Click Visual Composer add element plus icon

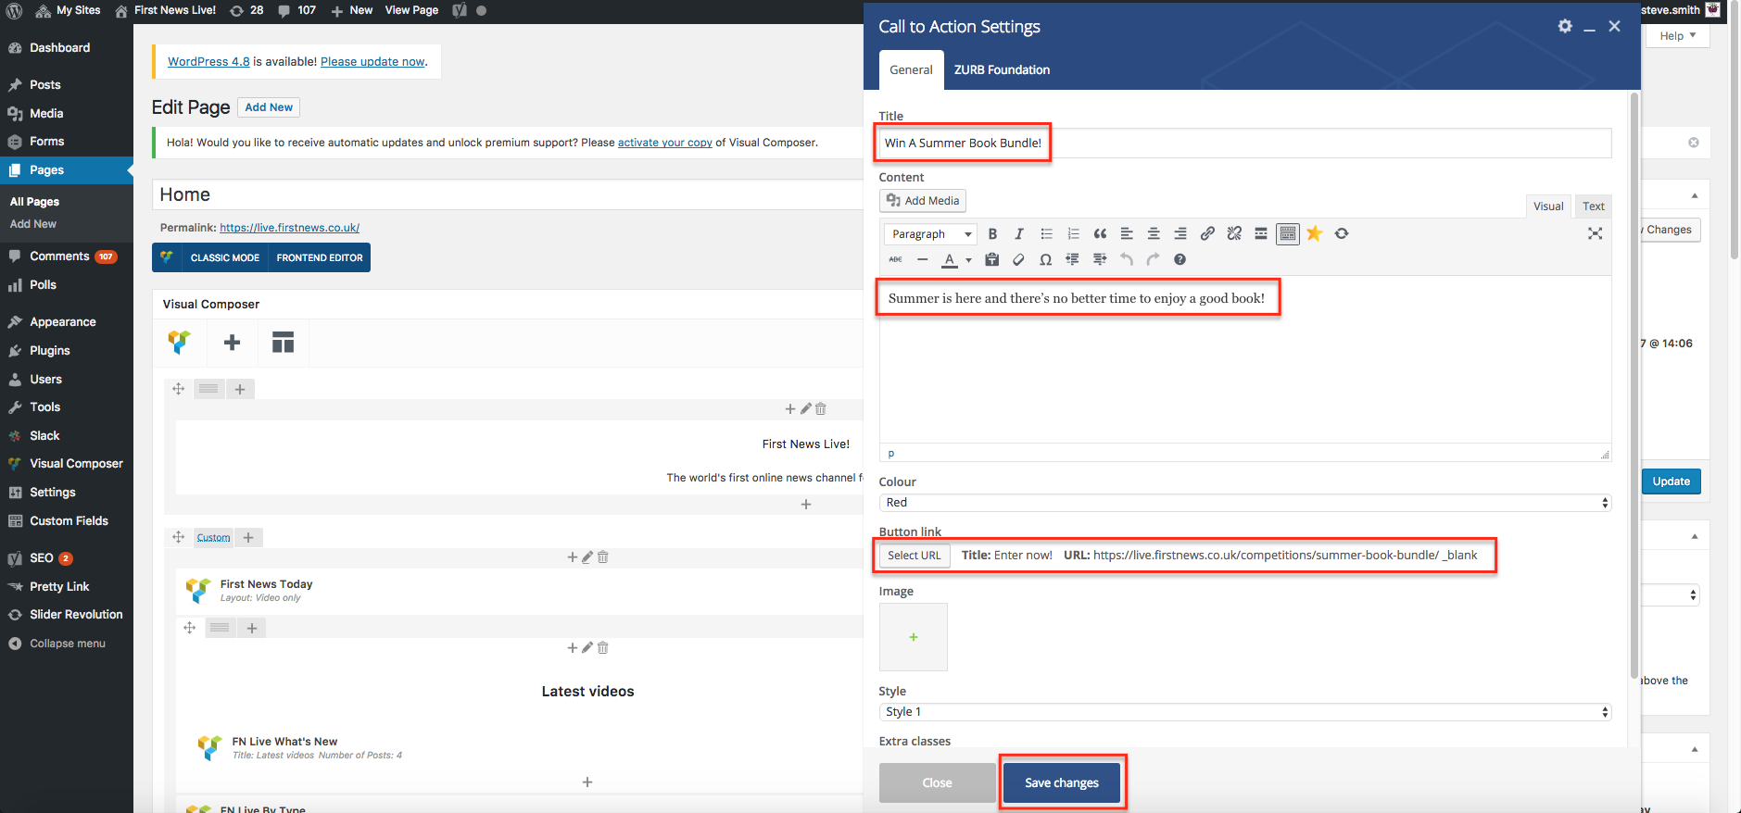tap(232, 343)
